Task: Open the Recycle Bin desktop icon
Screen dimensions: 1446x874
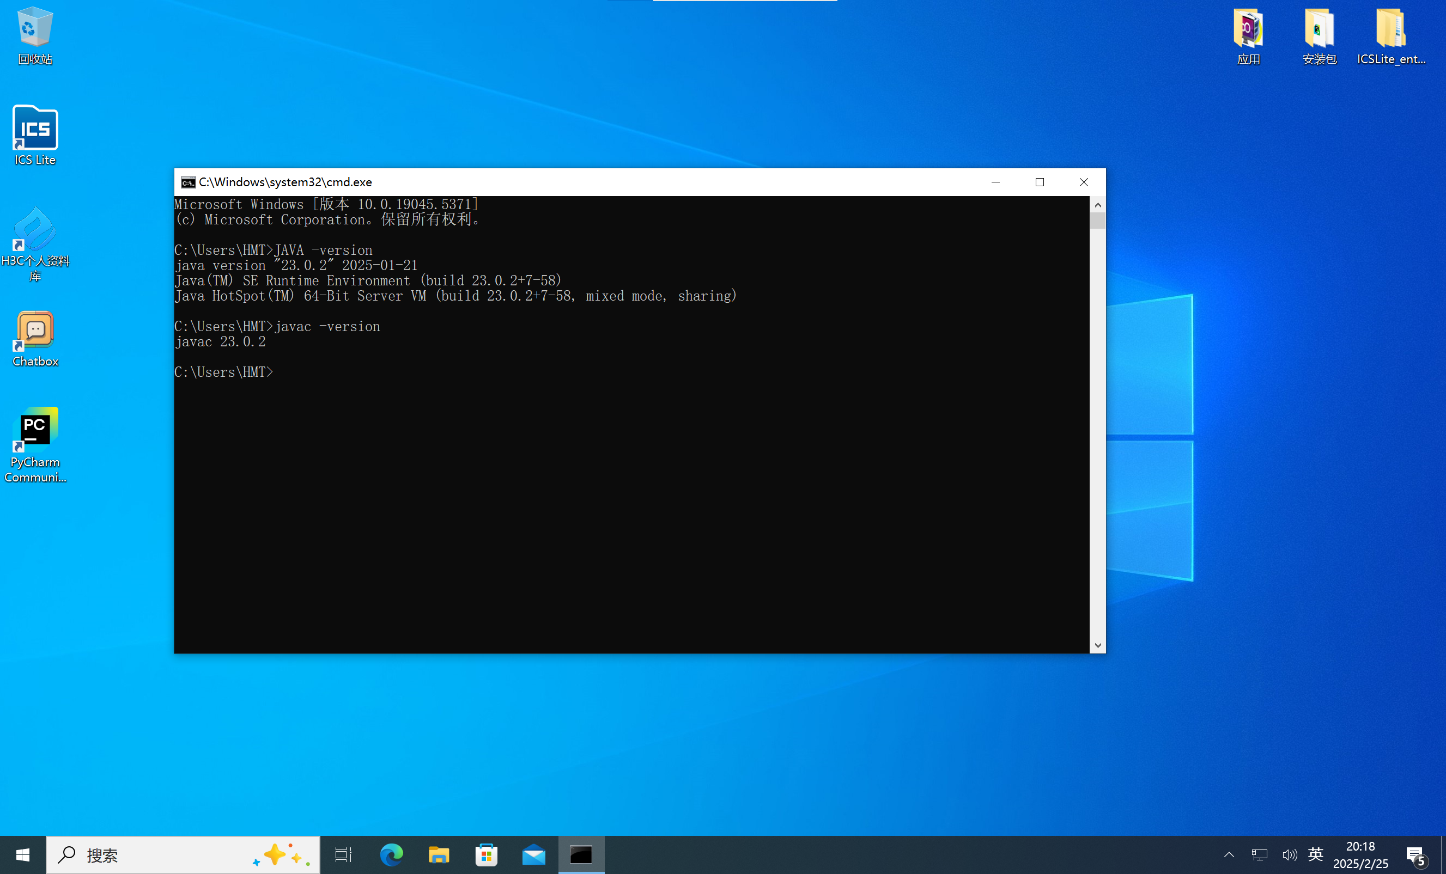Action: [x=35, y=28]
